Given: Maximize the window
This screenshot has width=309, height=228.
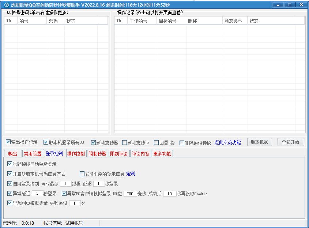Looking at the screenshot, I should [290, 5].
